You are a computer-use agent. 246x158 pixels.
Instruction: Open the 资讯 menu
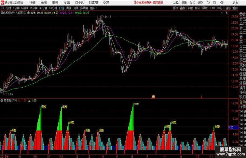55,3
